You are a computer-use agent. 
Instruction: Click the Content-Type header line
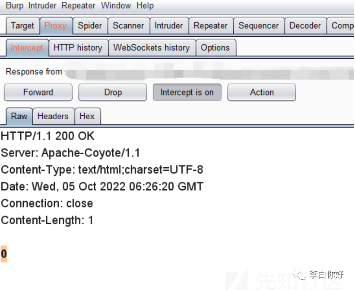102,170
